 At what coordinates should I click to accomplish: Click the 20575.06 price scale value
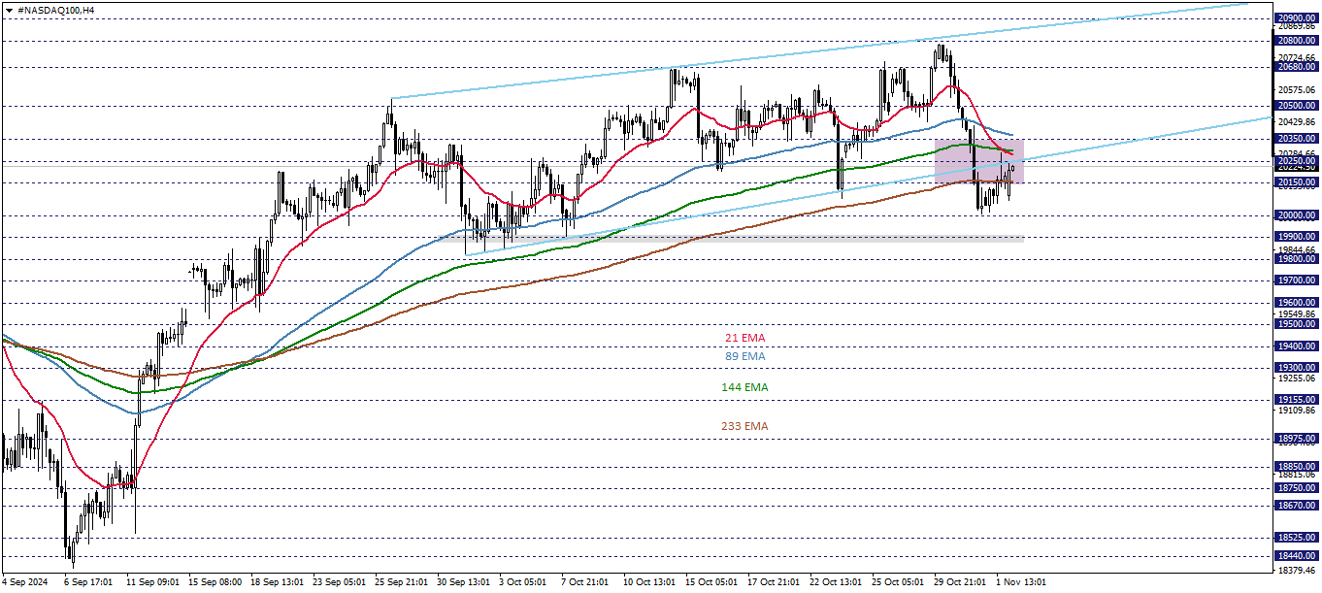coord(1297,89)
